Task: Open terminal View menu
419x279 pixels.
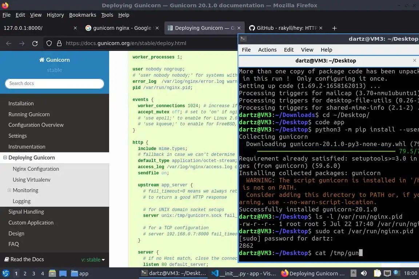Action: tap(307, 50)
